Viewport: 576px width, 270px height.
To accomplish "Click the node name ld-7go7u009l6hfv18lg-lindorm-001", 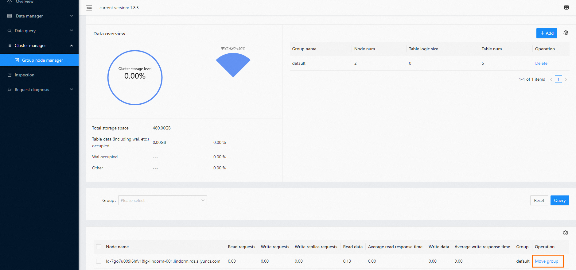I will 163,261.
